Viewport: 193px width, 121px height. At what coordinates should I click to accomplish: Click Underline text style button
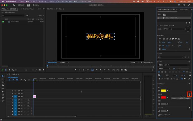tap(177, 79)
